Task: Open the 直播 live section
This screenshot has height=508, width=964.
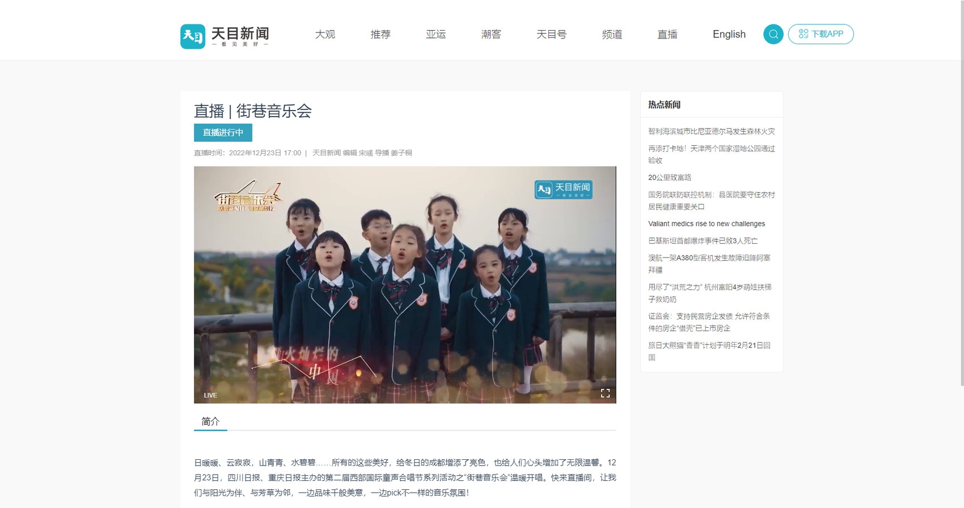Action: (667, 35)
